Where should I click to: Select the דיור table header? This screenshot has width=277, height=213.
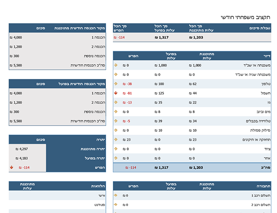pos(267,56)
